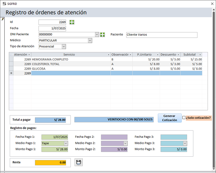Viewport: 216px width, 173px height.
Task: Expand the Médico dropdown list
Action: pyautogui.click(x=90, y=40)
